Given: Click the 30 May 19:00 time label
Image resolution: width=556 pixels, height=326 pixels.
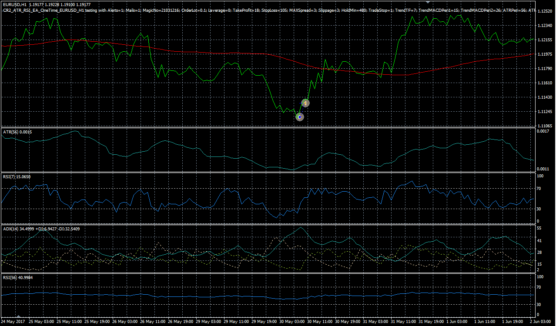Looking at the screenshot, I should tap(348, 322).
